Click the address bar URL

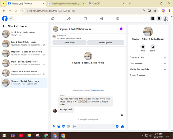[51, 11]
